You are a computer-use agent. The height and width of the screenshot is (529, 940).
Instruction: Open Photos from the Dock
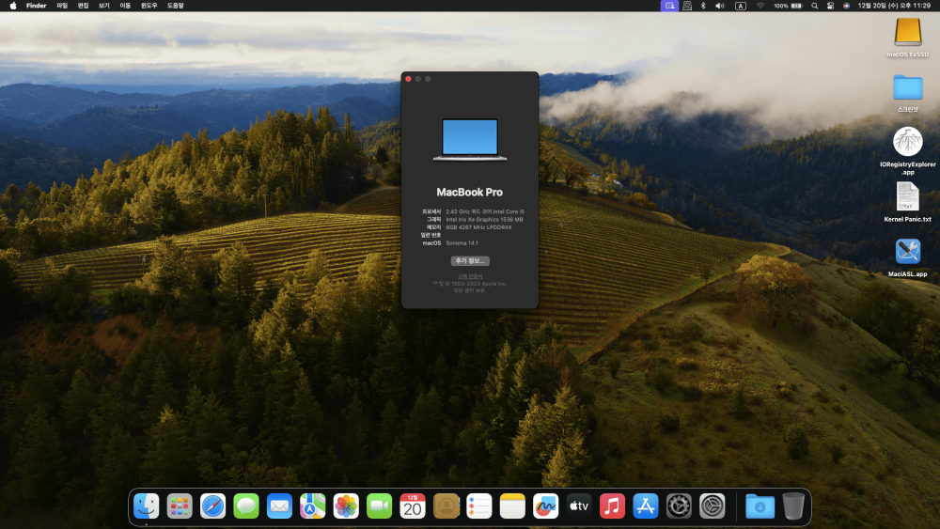[x=346, y=506]
